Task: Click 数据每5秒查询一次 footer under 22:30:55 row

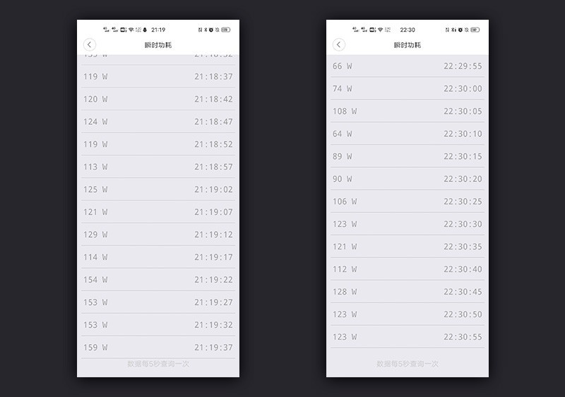Action: tap(408, 364)
